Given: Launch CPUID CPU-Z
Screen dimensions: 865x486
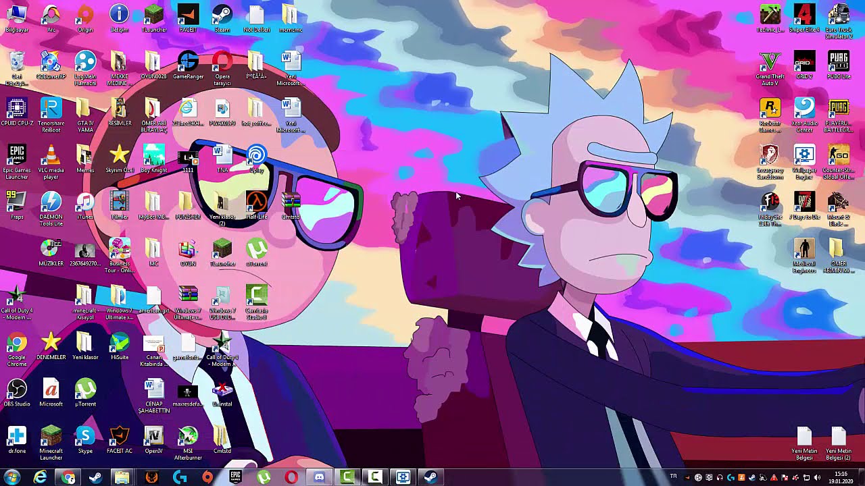Looking at the screenshot, I should 16,113.
